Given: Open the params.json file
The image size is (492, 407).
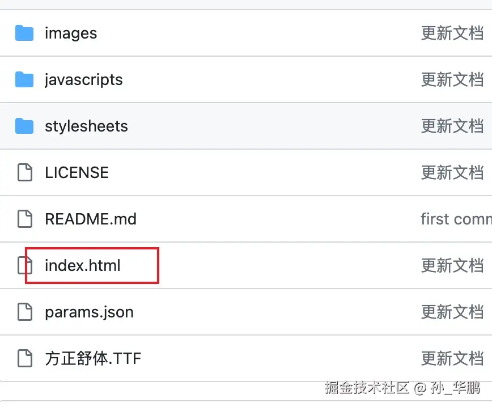Looking at the screenshot, I should point(89,312).
